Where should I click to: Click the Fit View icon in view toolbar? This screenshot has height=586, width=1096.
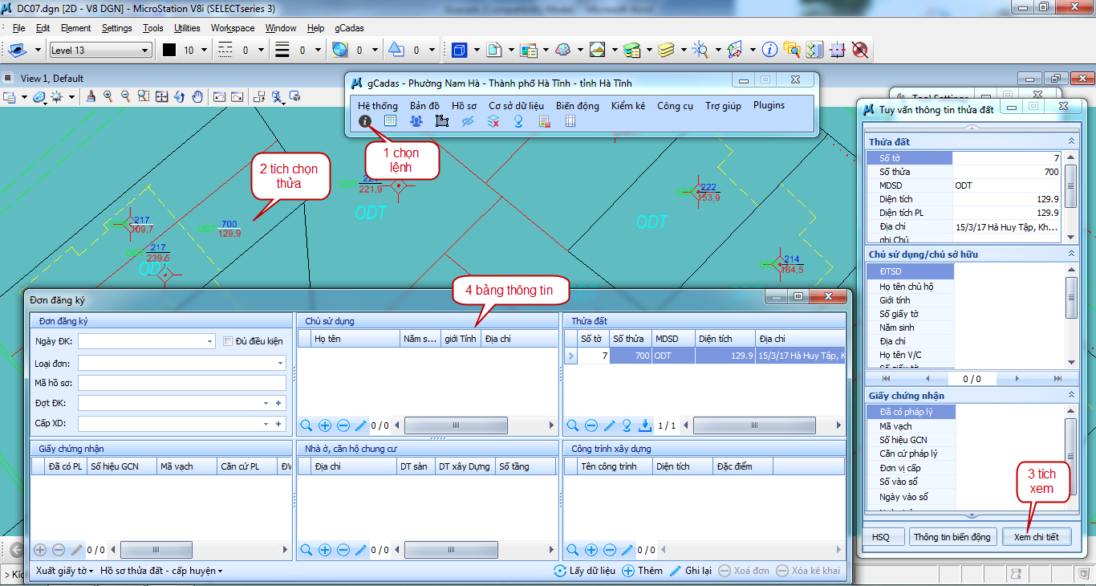(x=161, y=96)
